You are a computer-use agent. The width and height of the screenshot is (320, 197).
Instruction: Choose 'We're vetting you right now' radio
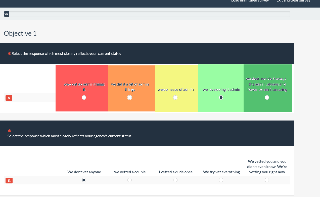click(267, 180)
